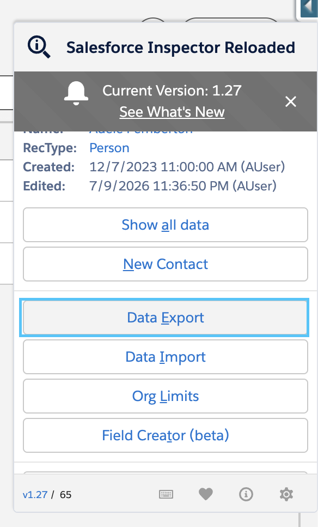The width and height of the screenshot is (318, 527).
Task: Open the See What's New link
Action: (172, 112)
